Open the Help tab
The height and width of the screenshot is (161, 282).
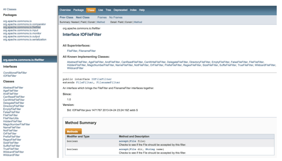(142, 10)
